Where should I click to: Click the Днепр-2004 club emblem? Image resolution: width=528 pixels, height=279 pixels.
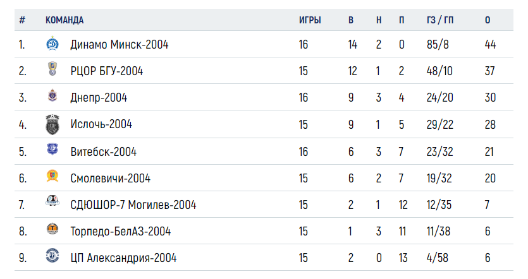[52, 95]
